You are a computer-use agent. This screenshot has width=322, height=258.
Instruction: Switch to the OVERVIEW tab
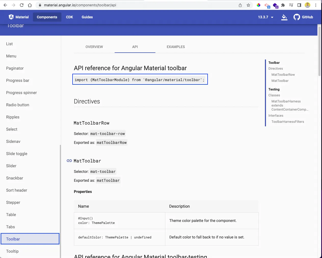click(94, 47)
